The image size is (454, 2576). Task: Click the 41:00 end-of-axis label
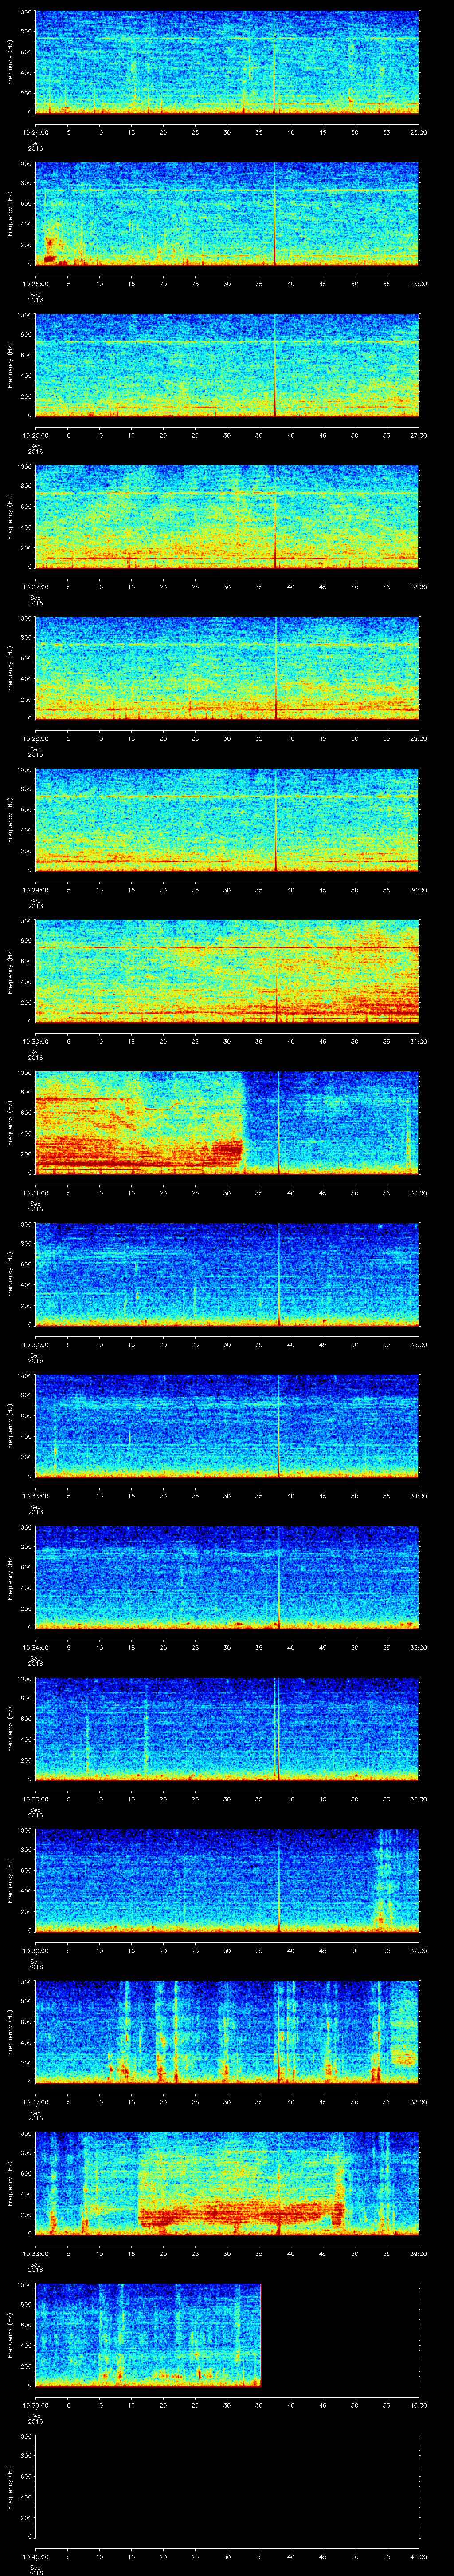click(418, 2556)
